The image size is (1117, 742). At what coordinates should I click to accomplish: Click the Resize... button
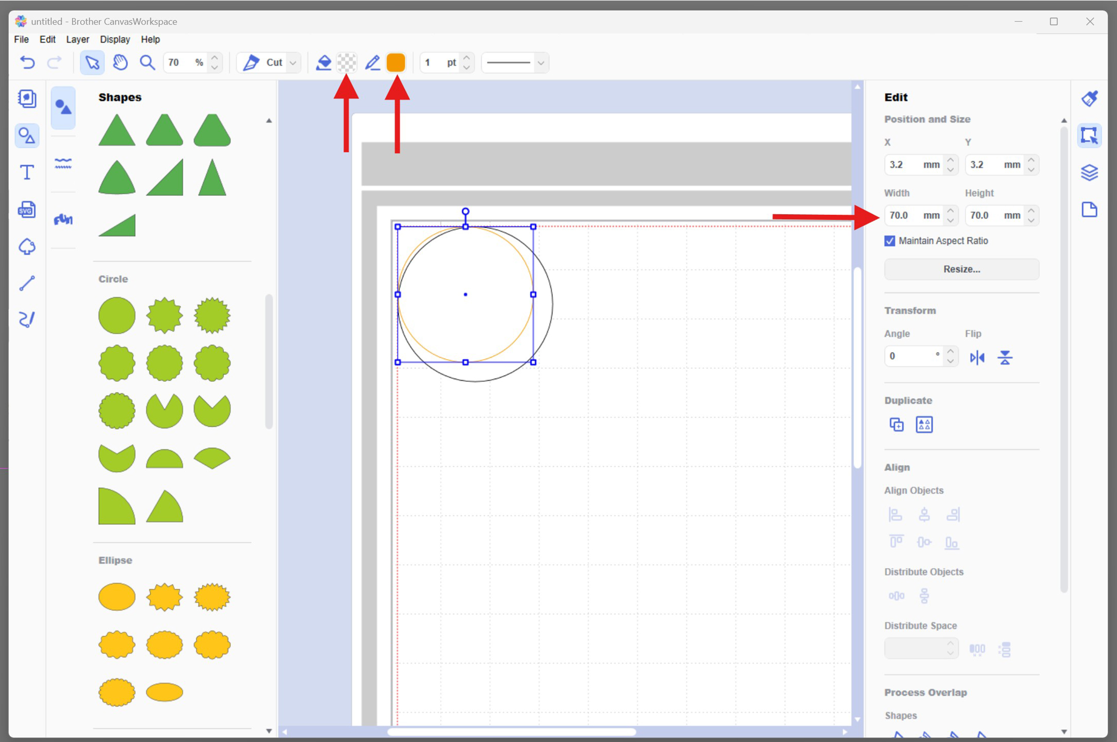(961, 269)
